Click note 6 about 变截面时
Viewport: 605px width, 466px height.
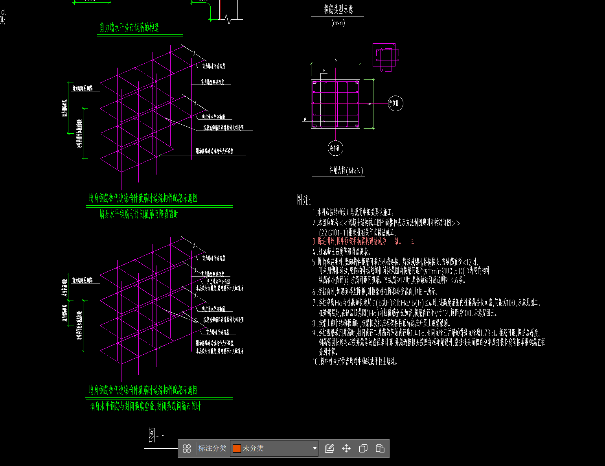(x=375, y=292)
